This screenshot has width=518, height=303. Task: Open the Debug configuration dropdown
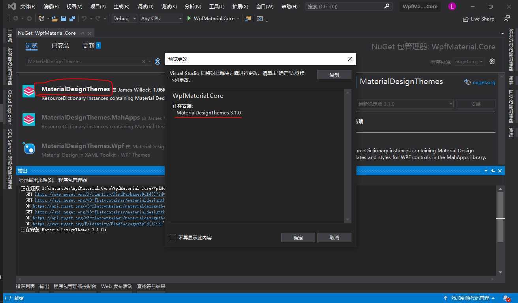pos(124,19)
